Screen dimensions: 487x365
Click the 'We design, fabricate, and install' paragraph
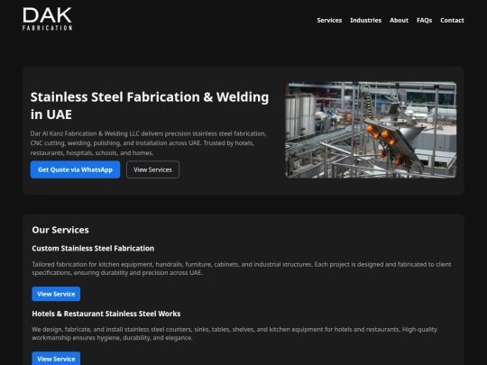pos(234,333)
